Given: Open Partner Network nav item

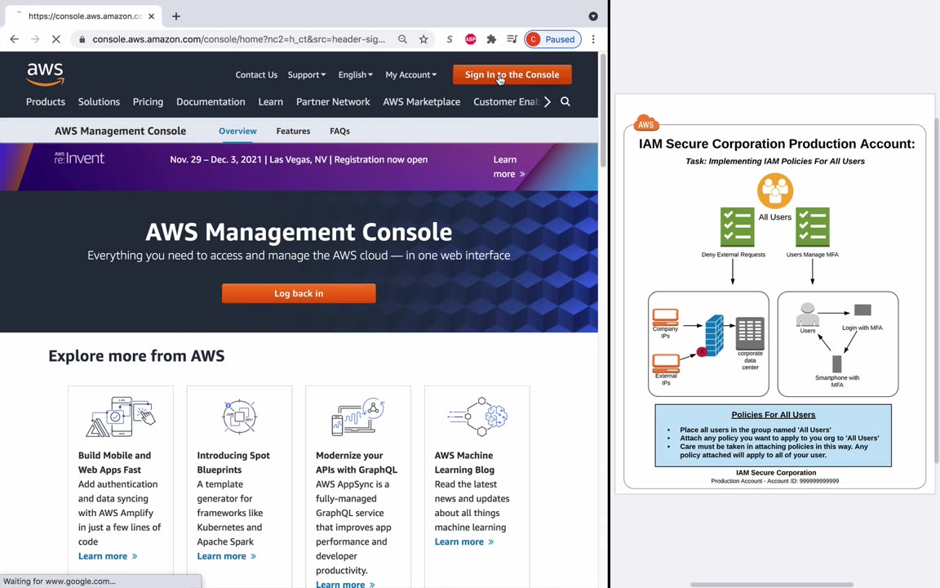Looking at the screenshot, I should click(333, 101).
